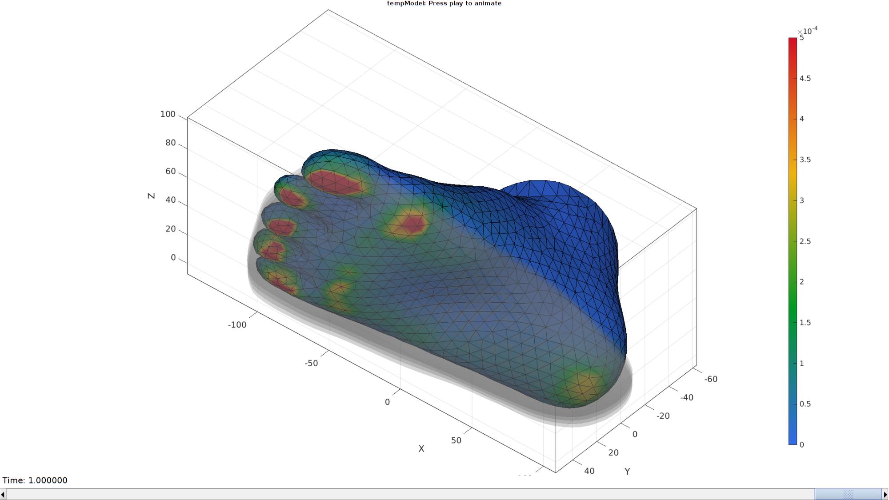This screenshot has width=889, height=500.
Task: Click the X axis label
Action: pos(421,449)
